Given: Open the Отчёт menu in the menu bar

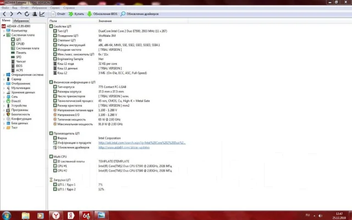Looking at the screenshot, I should tap(24, 8).
